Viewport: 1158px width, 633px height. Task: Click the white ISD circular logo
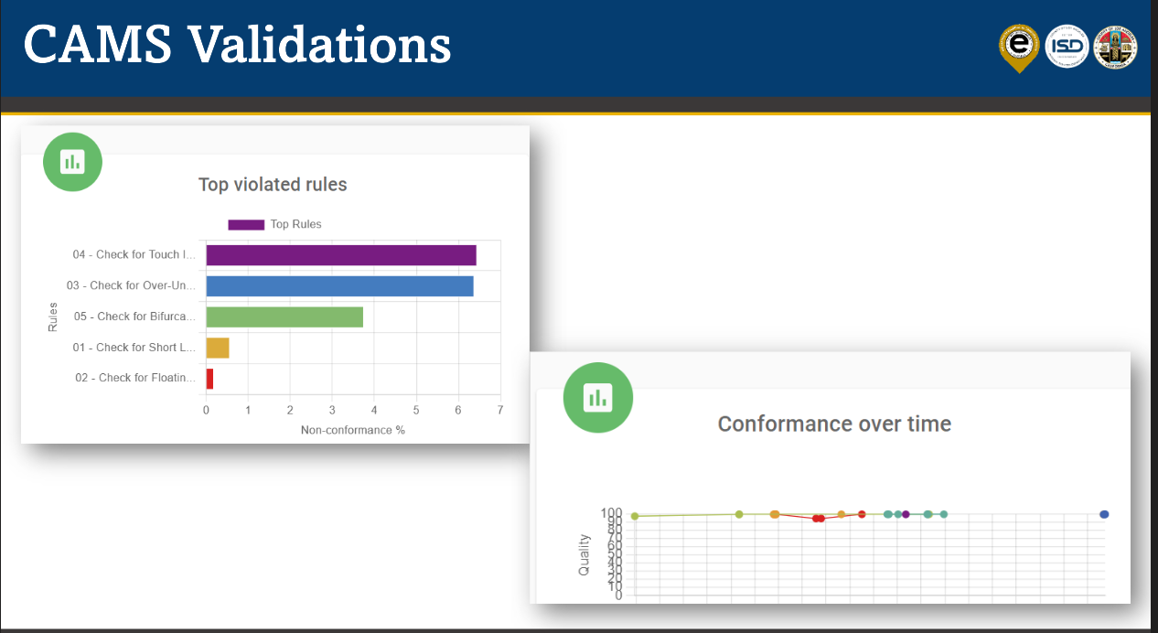tap(1067, 46)
